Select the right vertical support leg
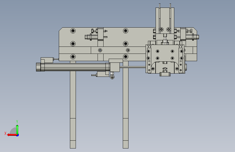This screenshot has width=235, height=152. point(125,105)
